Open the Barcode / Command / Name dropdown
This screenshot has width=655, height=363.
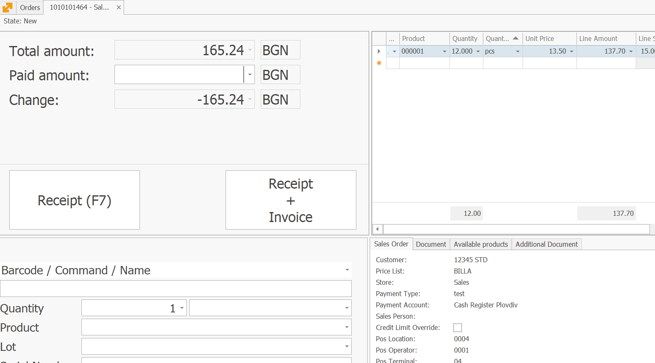coord(347,270)
